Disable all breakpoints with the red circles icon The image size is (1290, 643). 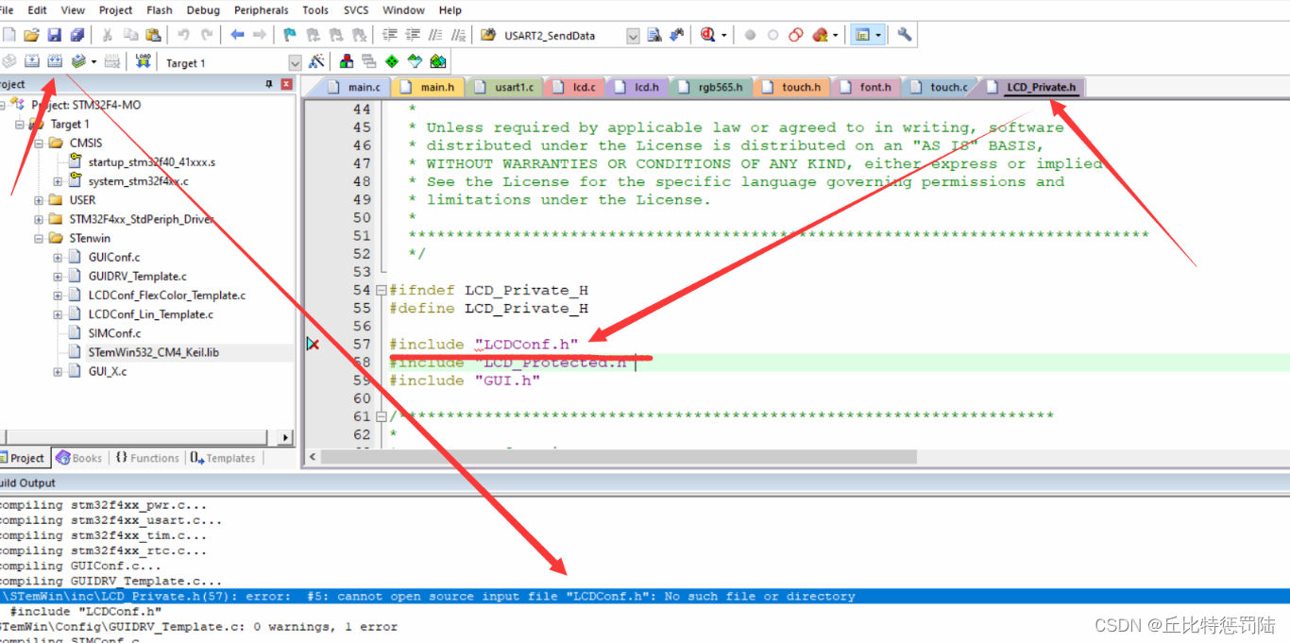[x=796, y=35]
